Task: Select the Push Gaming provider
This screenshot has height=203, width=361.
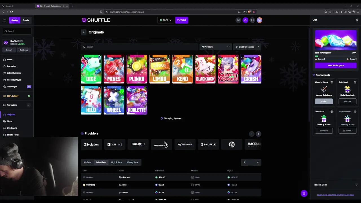Action: pos(185,144)
